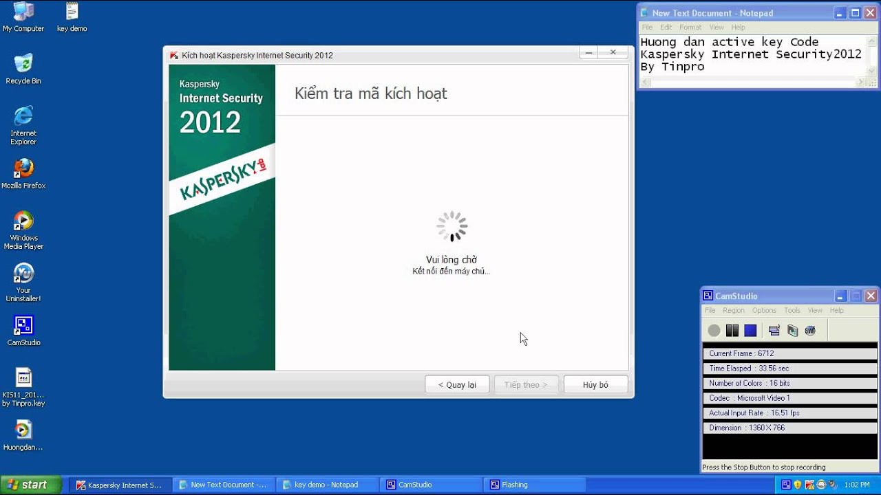Click the grey record button in CamStudio
The height and width of the screenshot is (495, 881).
point(714,331)
